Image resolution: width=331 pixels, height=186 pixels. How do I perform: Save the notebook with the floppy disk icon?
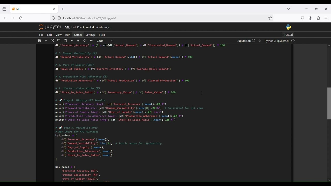click(40, 41)
